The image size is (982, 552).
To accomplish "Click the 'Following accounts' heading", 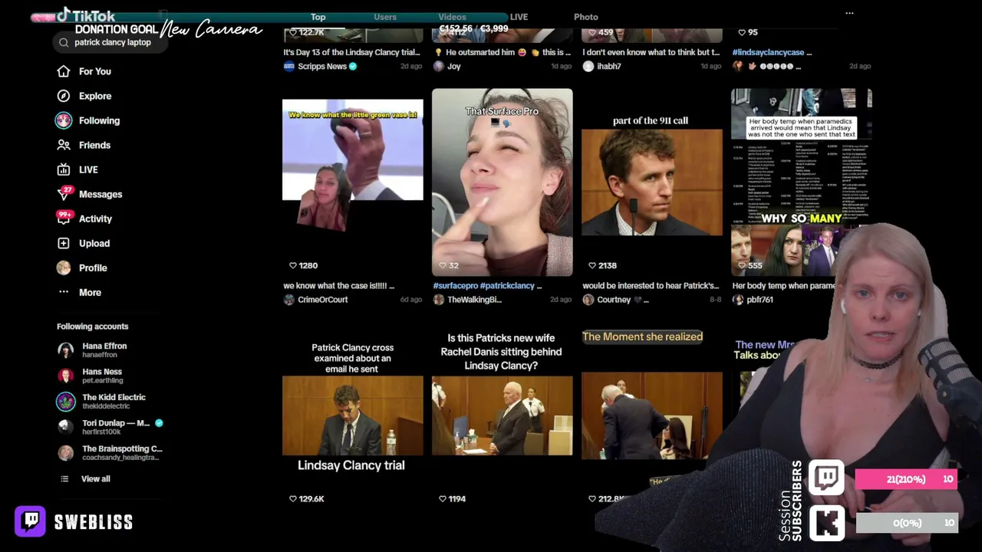I will pos(93,327).
